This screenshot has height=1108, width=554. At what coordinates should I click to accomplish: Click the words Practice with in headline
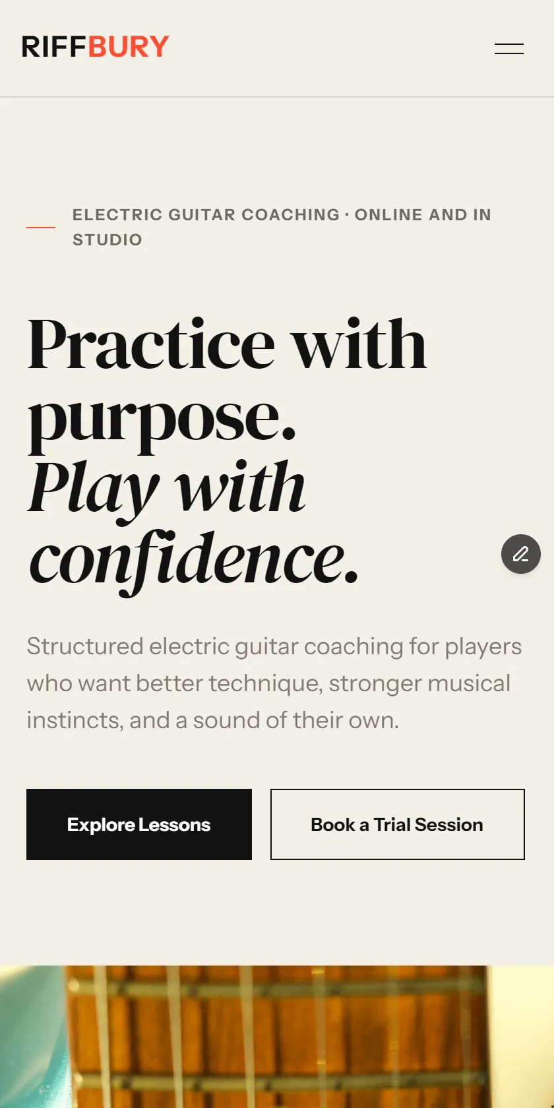(227, 344)
